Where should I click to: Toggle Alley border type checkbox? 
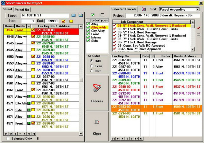point(88,24)
